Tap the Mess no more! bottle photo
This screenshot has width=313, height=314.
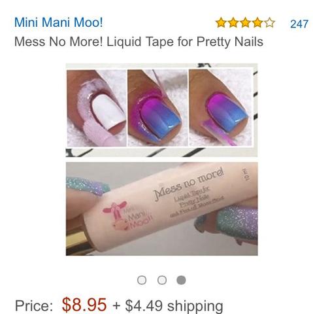(162, 209)
